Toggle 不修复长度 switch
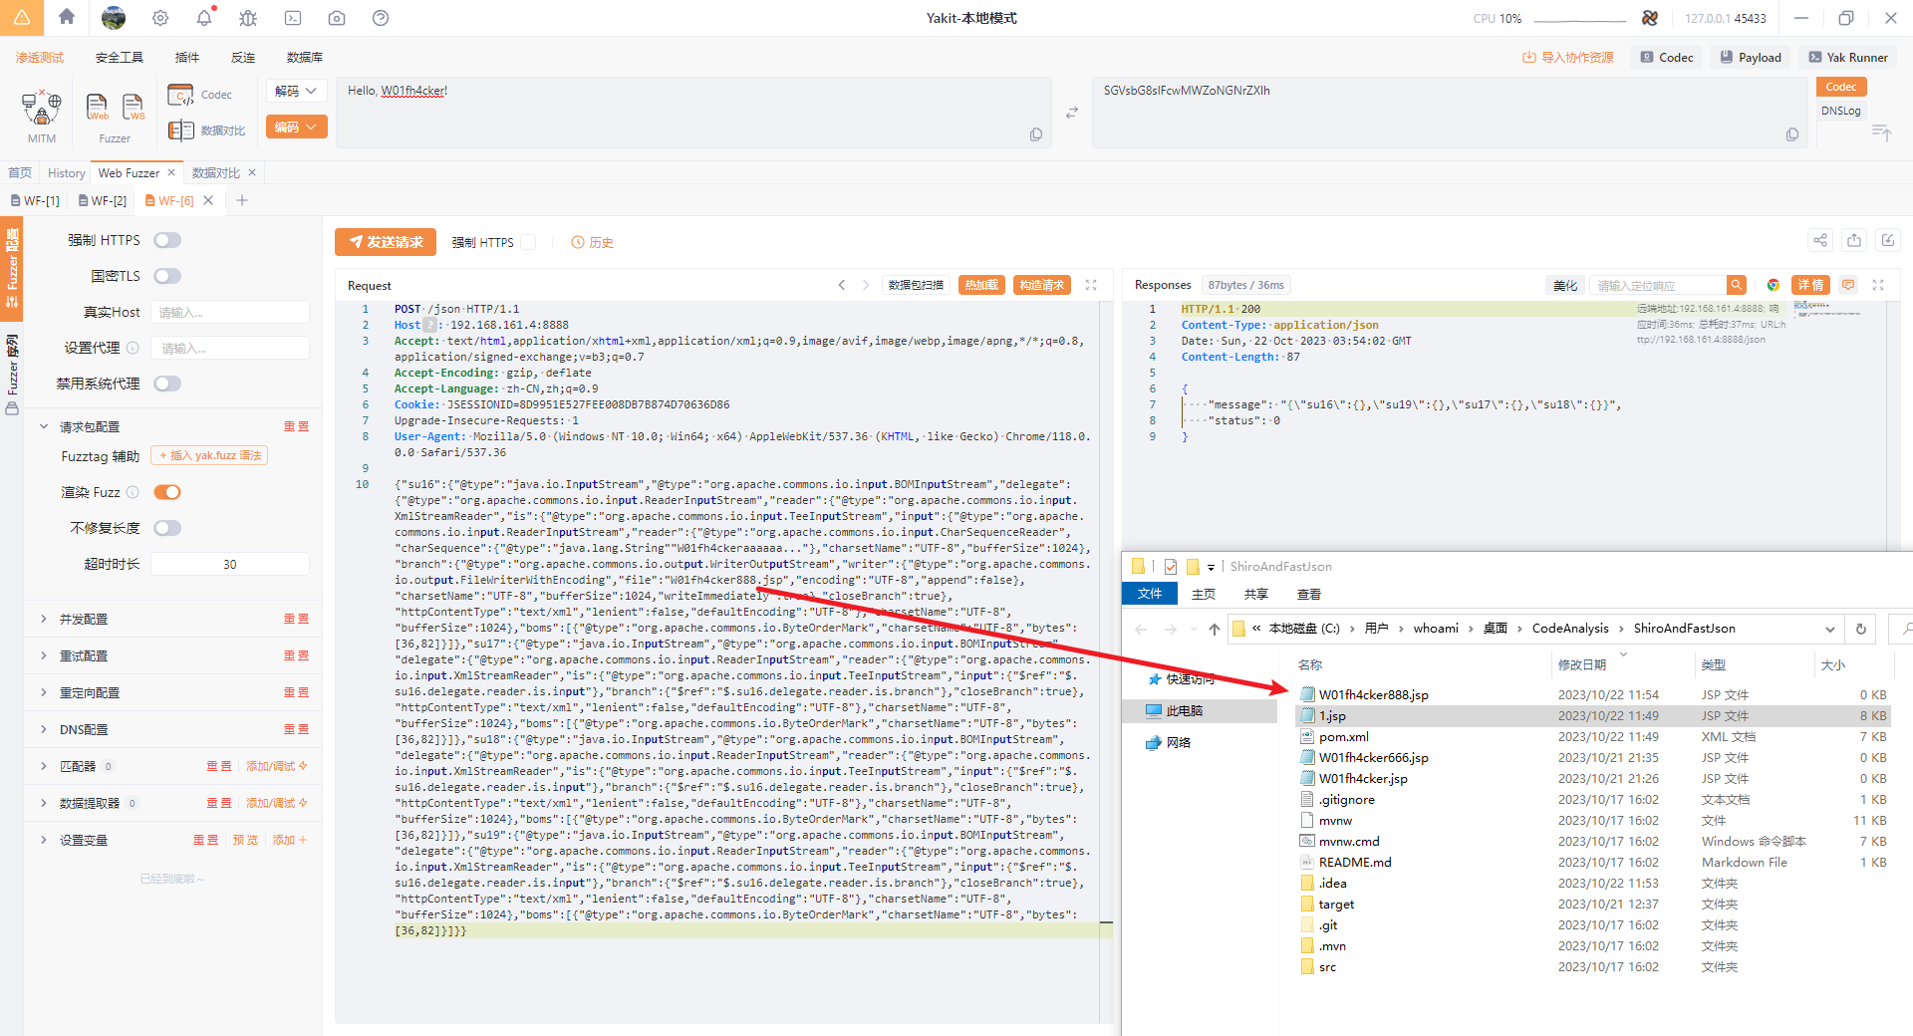Image resolution: width=1913 pixels, height=1036 pixels. tap(167, 528)
